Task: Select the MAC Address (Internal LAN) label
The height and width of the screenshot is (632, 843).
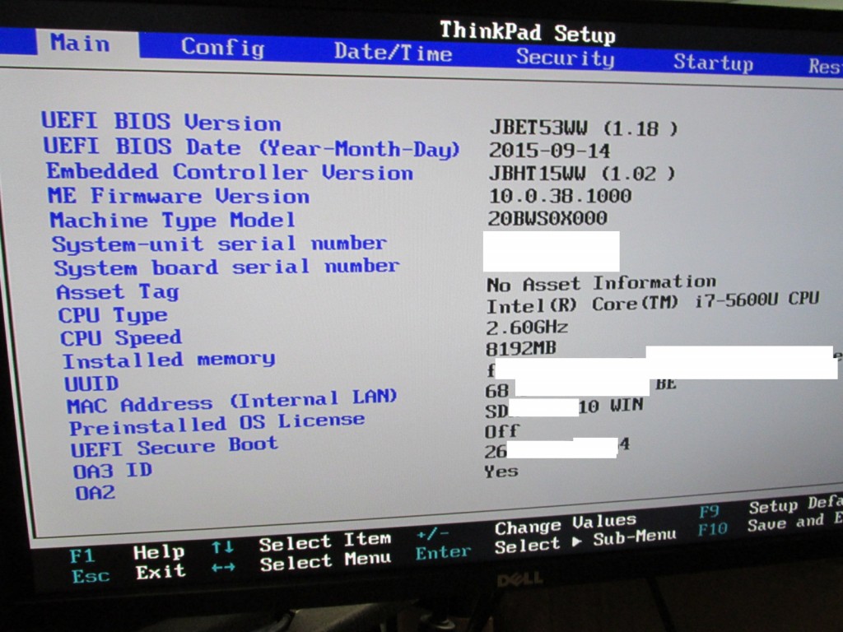Action: 231,402
